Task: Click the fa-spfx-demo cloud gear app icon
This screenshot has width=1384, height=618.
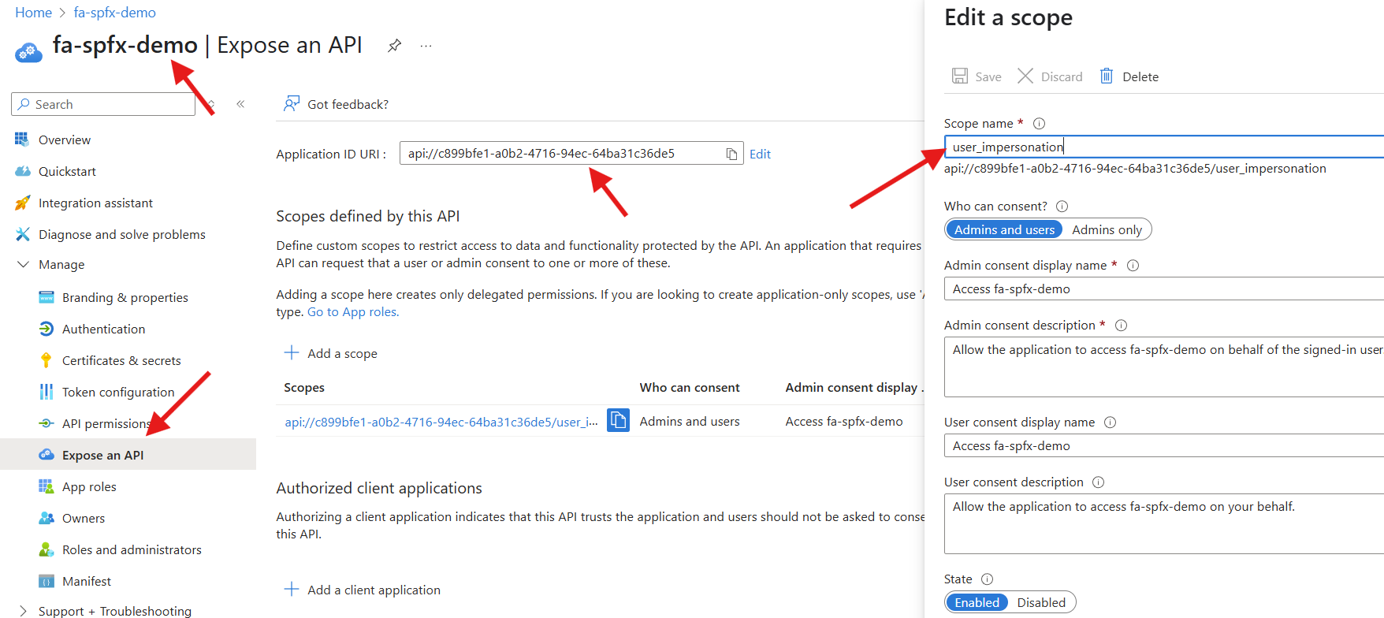Action: click(28, 53)
